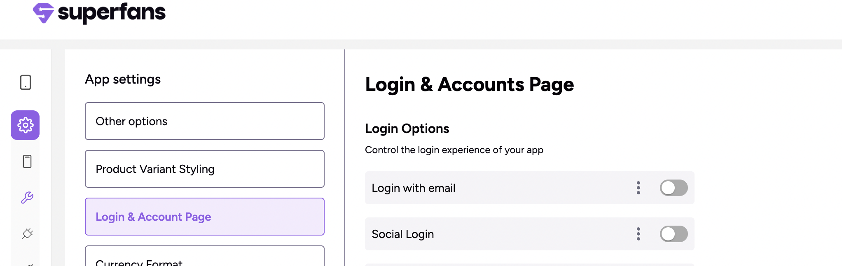
Task: Click the superfans diamond logo icon
Action: (43, 13)
